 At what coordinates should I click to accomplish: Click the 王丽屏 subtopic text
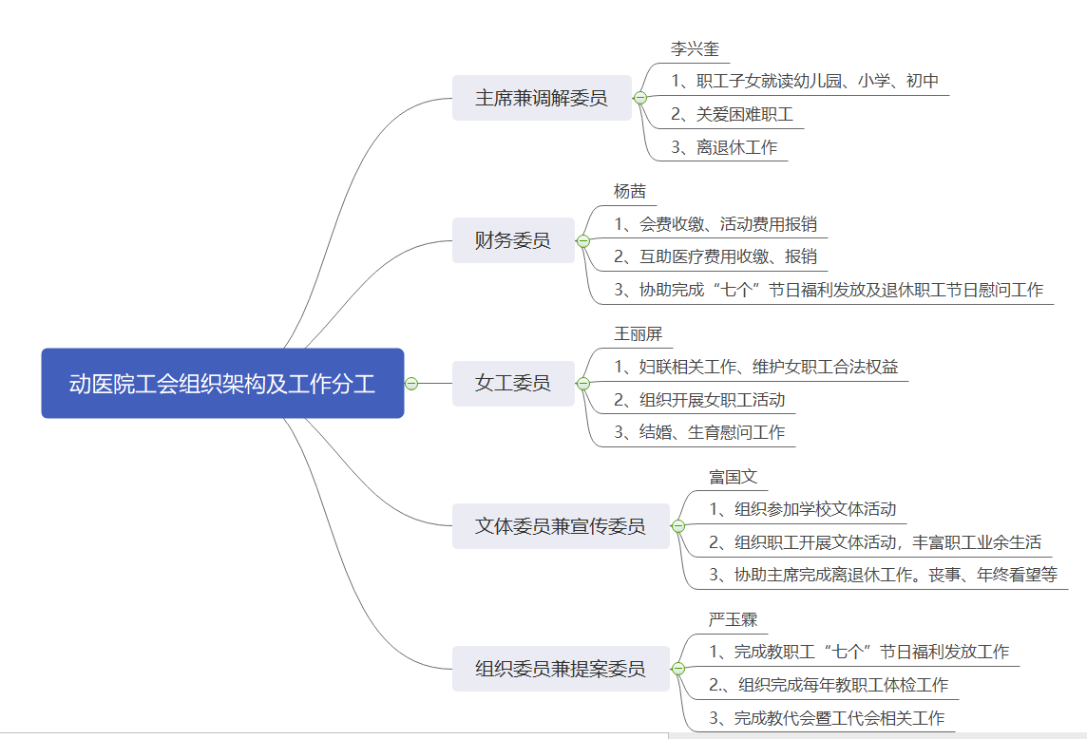click(x=639, y=334)
